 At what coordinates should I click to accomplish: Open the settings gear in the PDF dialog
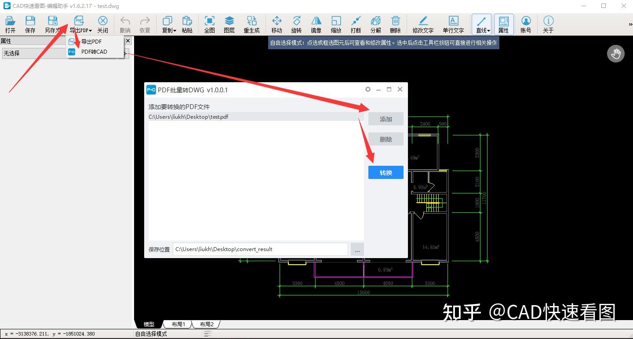(x=367, y=89)
